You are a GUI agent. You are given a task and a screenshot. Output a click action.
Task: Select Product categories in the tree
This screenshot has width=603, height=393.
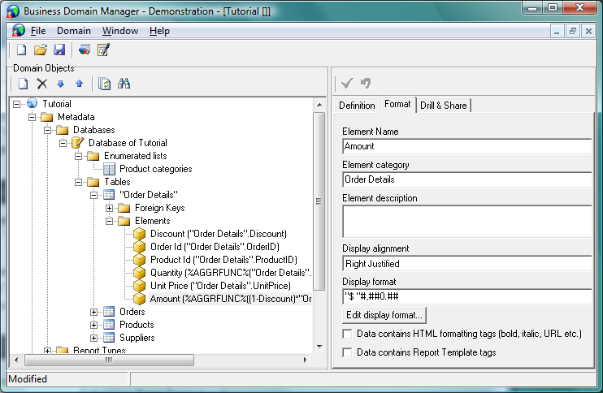tap(155, 169)
